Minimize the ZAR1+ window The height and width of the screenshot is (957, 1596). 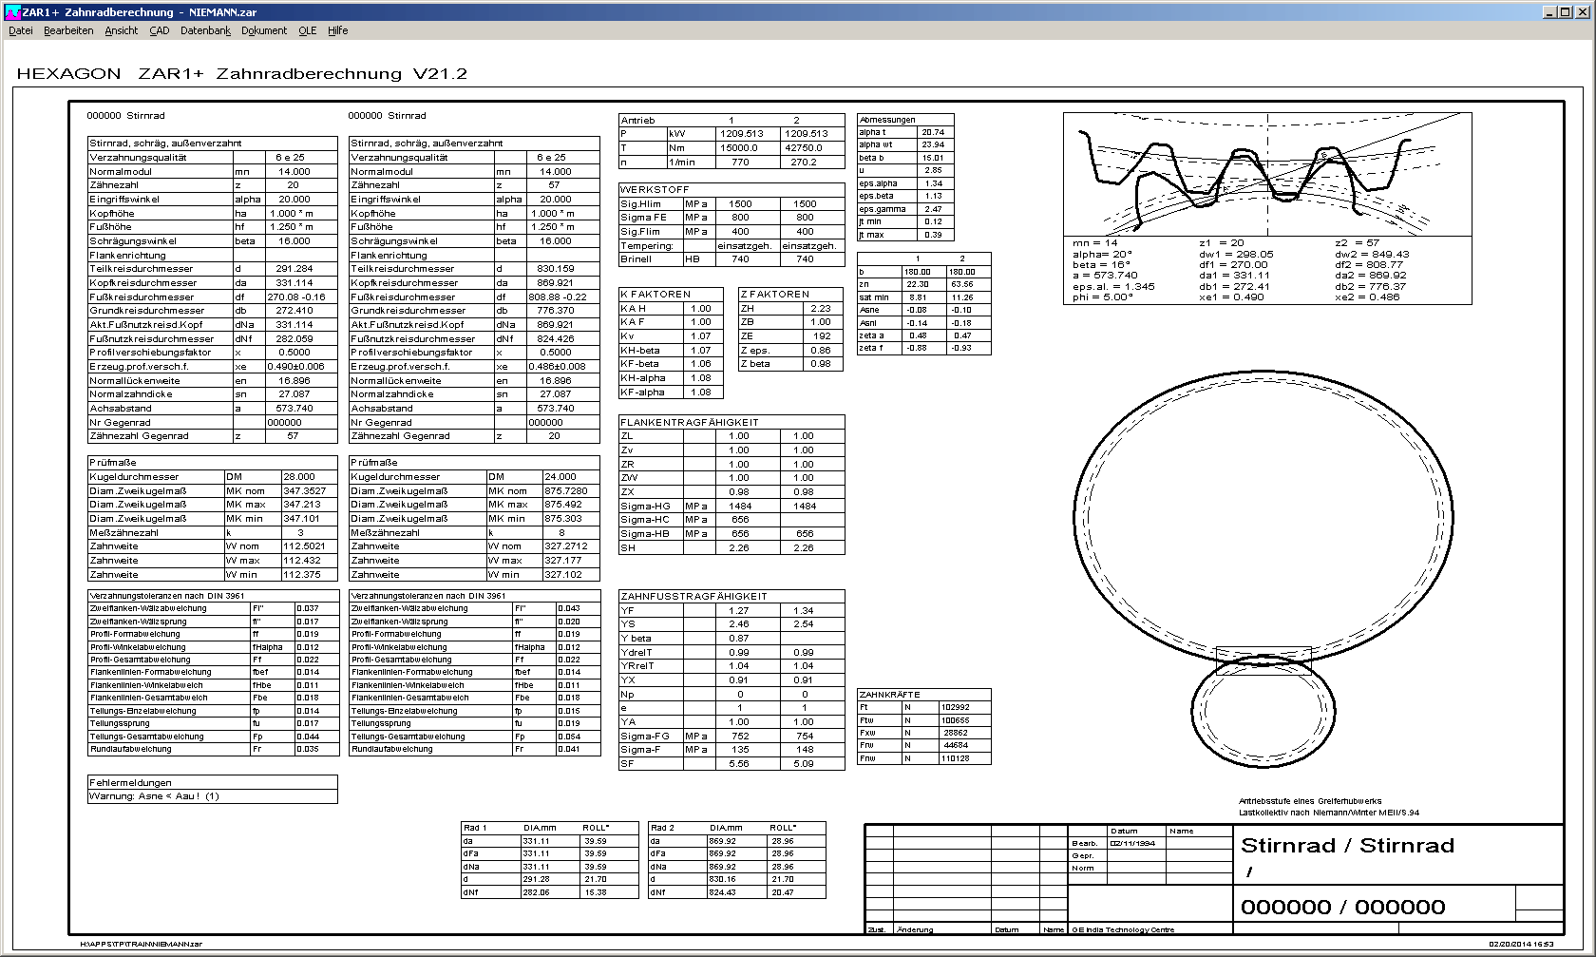[x=1550, y=12]
